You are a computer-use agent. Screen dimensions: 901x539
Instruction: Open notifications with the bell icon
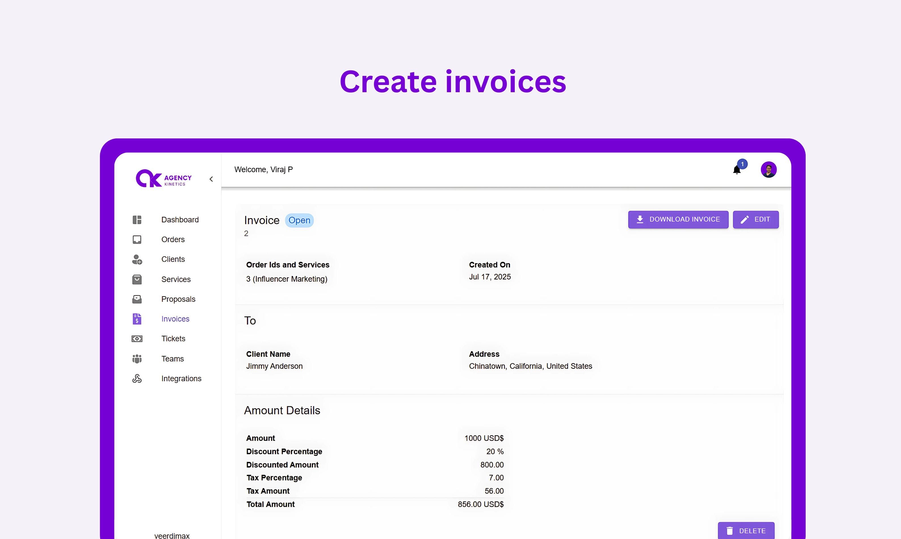(736, 170)
